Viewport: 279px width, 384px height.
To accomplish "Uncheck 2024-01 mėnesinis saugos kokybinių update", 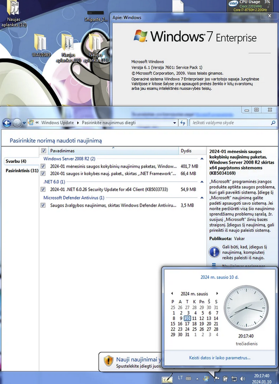I will [43, 166].
